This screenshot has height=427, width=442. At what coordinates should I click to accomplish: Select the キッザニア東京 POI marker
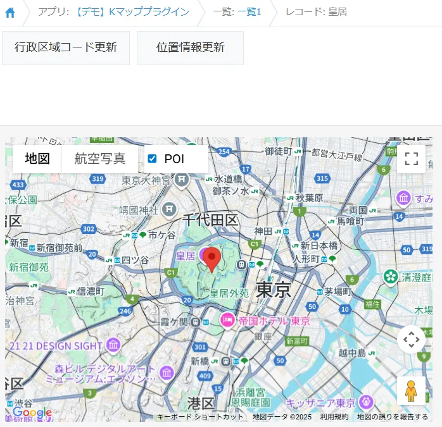pyautogui.click(x=365, y=402)
